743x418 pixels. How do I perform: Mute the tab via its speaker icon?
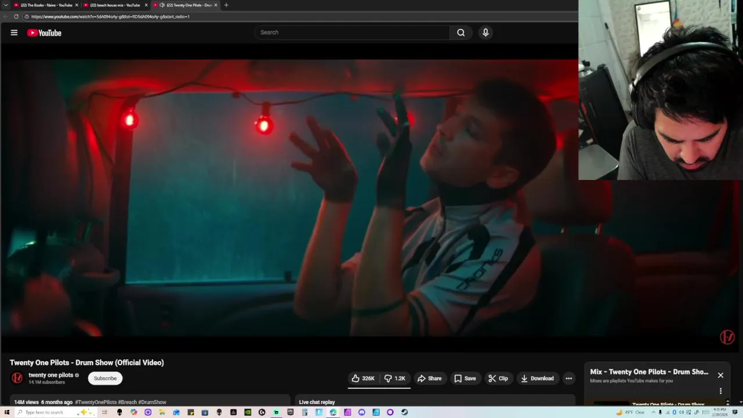pyautogui.click(x=162, y=5)
